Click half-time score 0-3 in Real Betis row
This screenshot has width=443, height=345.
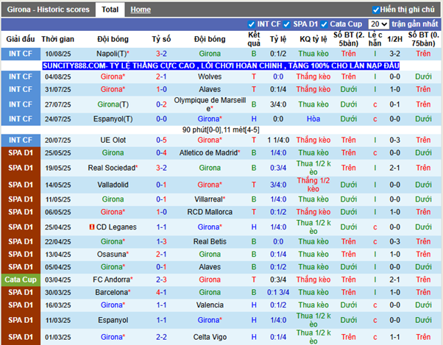point(394,241)
